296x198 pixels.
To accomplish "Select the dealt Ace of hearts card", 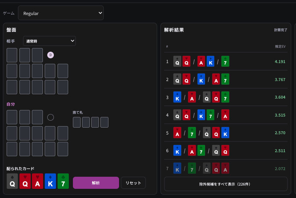I will [38, 181].
